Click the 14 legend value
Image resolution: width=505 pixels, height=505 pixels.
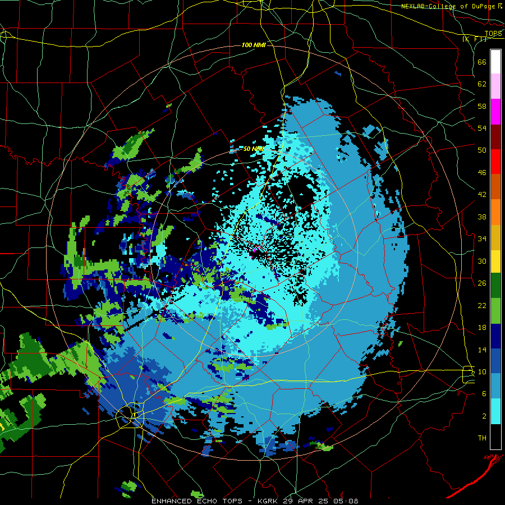point(482,350)
